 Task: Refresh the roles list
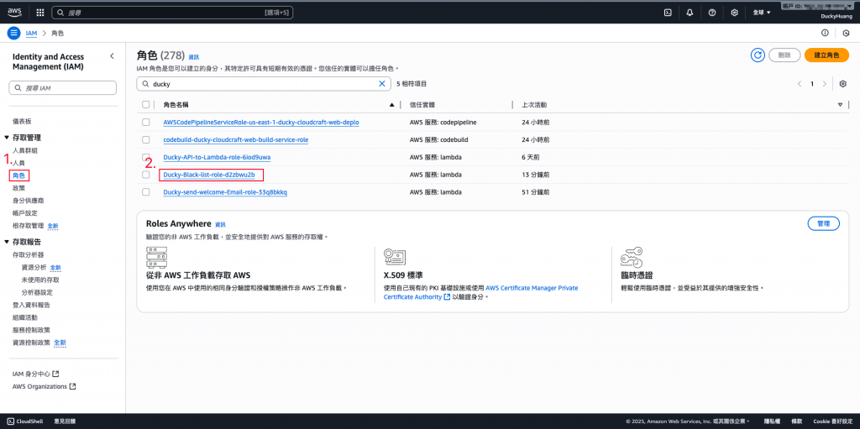coord(758,55)
